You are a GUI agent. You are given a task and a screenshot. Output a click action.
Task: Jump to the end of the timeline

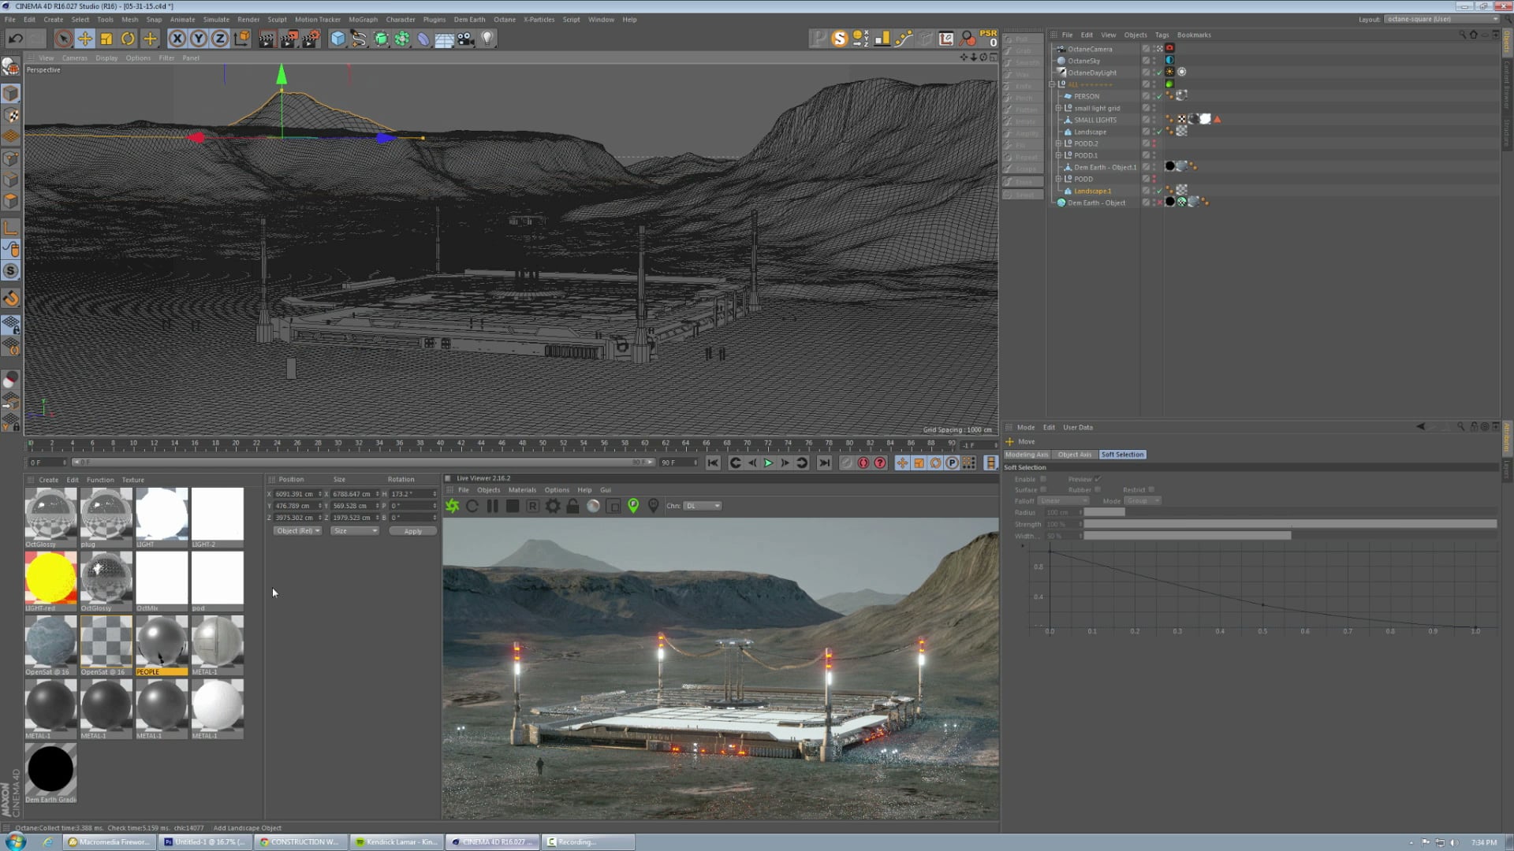(x=824, y=463)
